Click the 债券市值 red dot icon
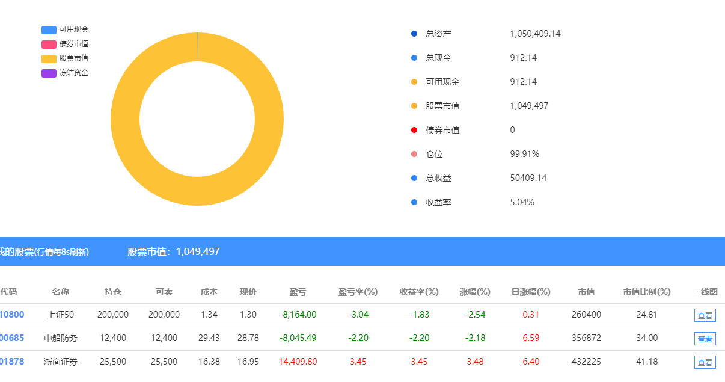The width and height of the screenshot is (725, 382). tap(414, 130)
